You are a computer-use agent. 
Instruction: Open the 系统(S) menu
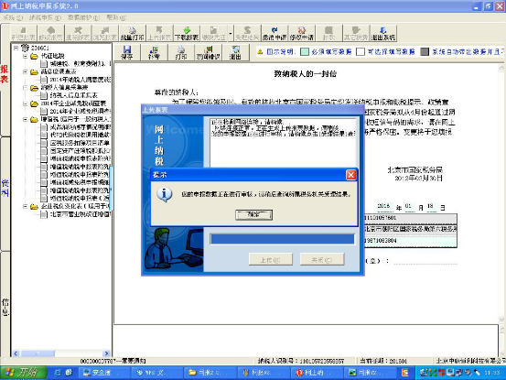[x=13, y=17]
